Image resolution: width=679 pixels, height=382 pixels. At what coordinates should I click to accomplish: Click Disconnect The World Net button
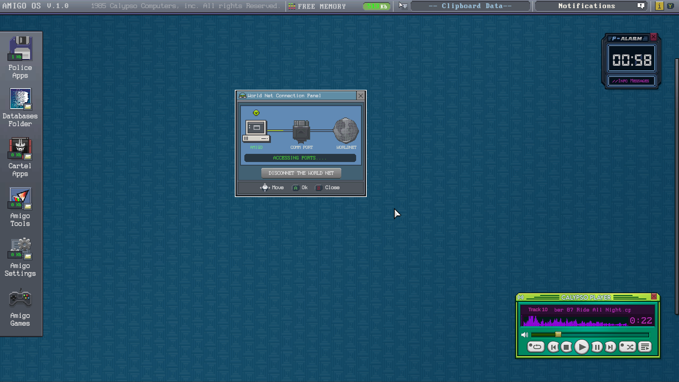301,173
